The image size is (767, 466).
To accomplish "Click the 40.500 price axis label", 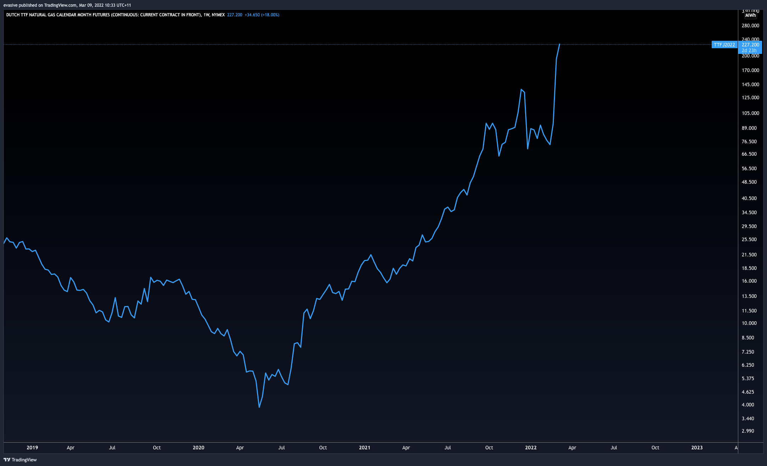I will click(x=749, y=198).
